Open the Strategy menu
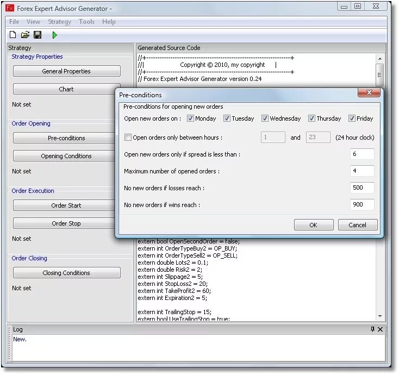 pyautogui.click(x=59, y=22)
